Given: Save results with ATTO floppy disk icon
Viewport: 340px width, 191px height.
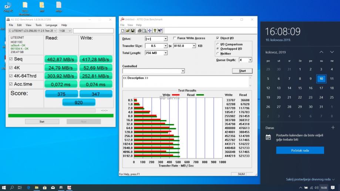Looking at the screenshot, I should coord(133,31).
